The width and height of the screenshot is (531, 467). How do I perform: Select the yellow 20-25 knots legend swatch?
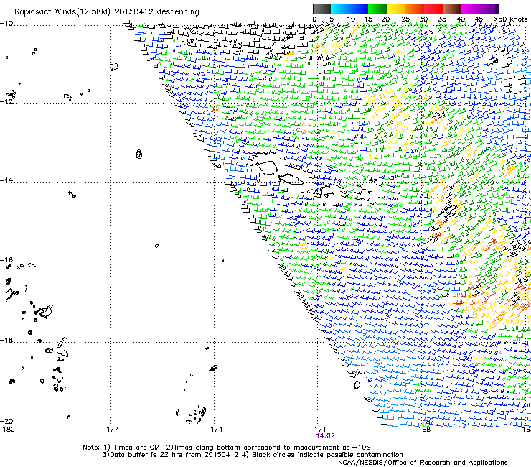pos(396,9)
